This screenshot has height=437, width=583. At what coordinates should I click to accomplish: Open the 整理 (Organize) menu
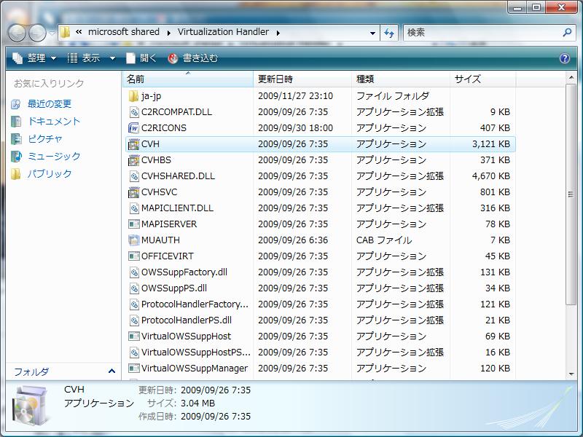(34, 58)
